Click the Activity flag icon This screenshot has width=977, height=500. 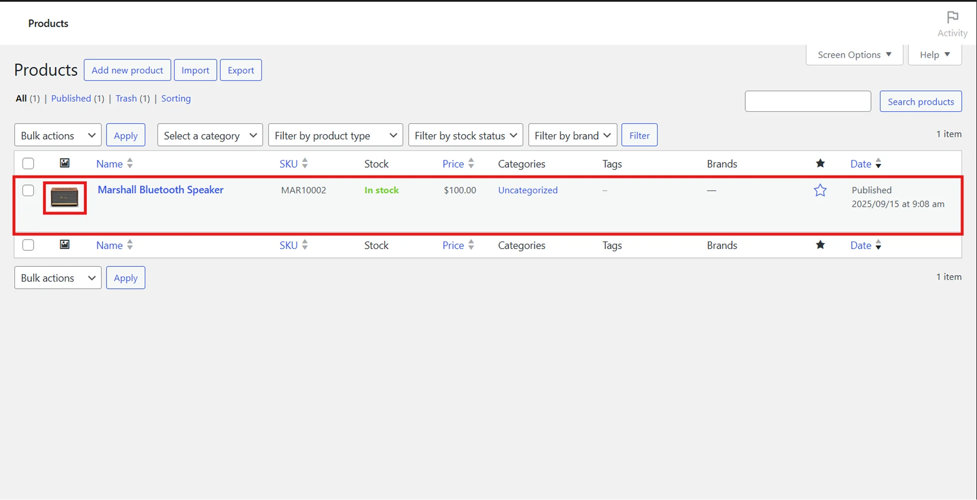click(952, 17)
